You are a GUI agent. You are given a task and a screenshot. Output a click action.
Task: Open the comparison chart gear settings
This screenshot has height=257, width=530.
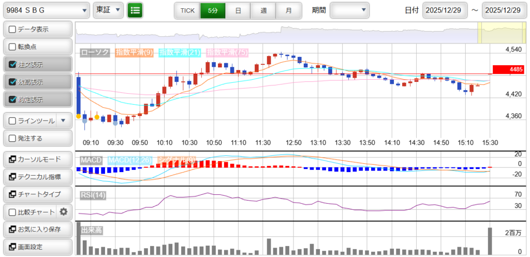pyautogui.click(x=64, y=211)
